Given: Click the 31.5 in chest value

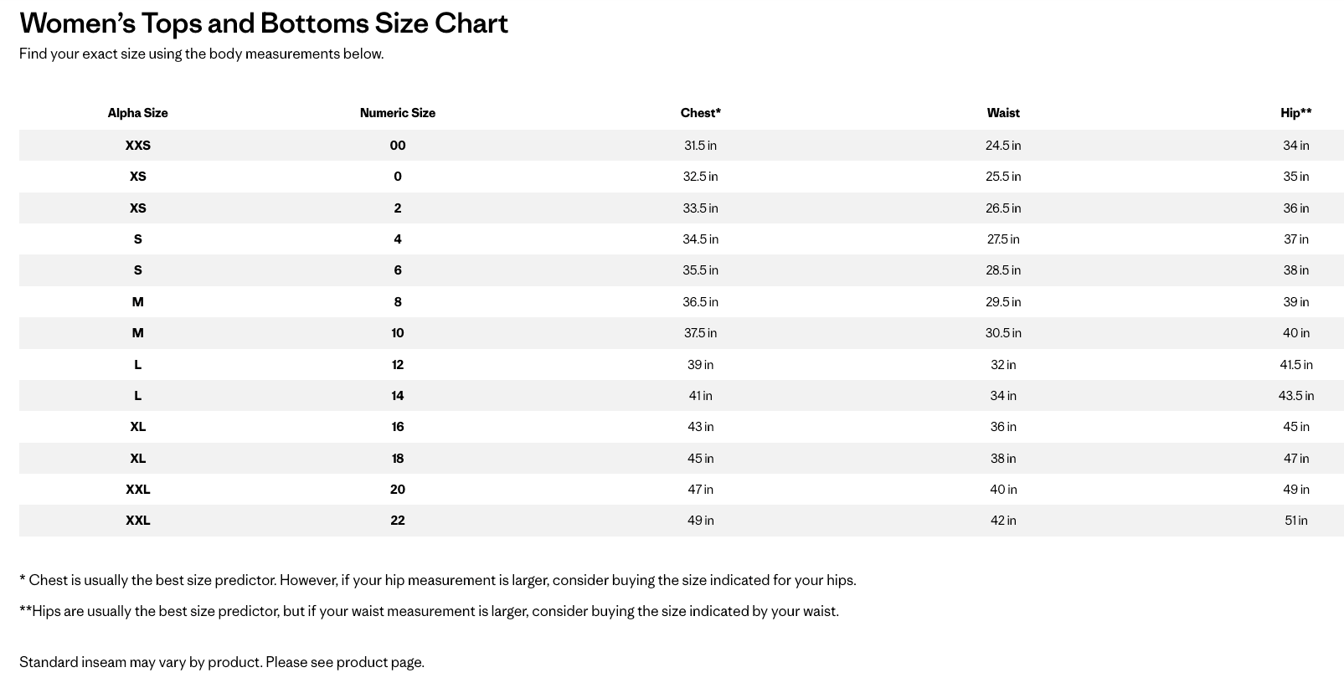Looking at the screenshot, I should pyautogui.click(x=700, y=146).
